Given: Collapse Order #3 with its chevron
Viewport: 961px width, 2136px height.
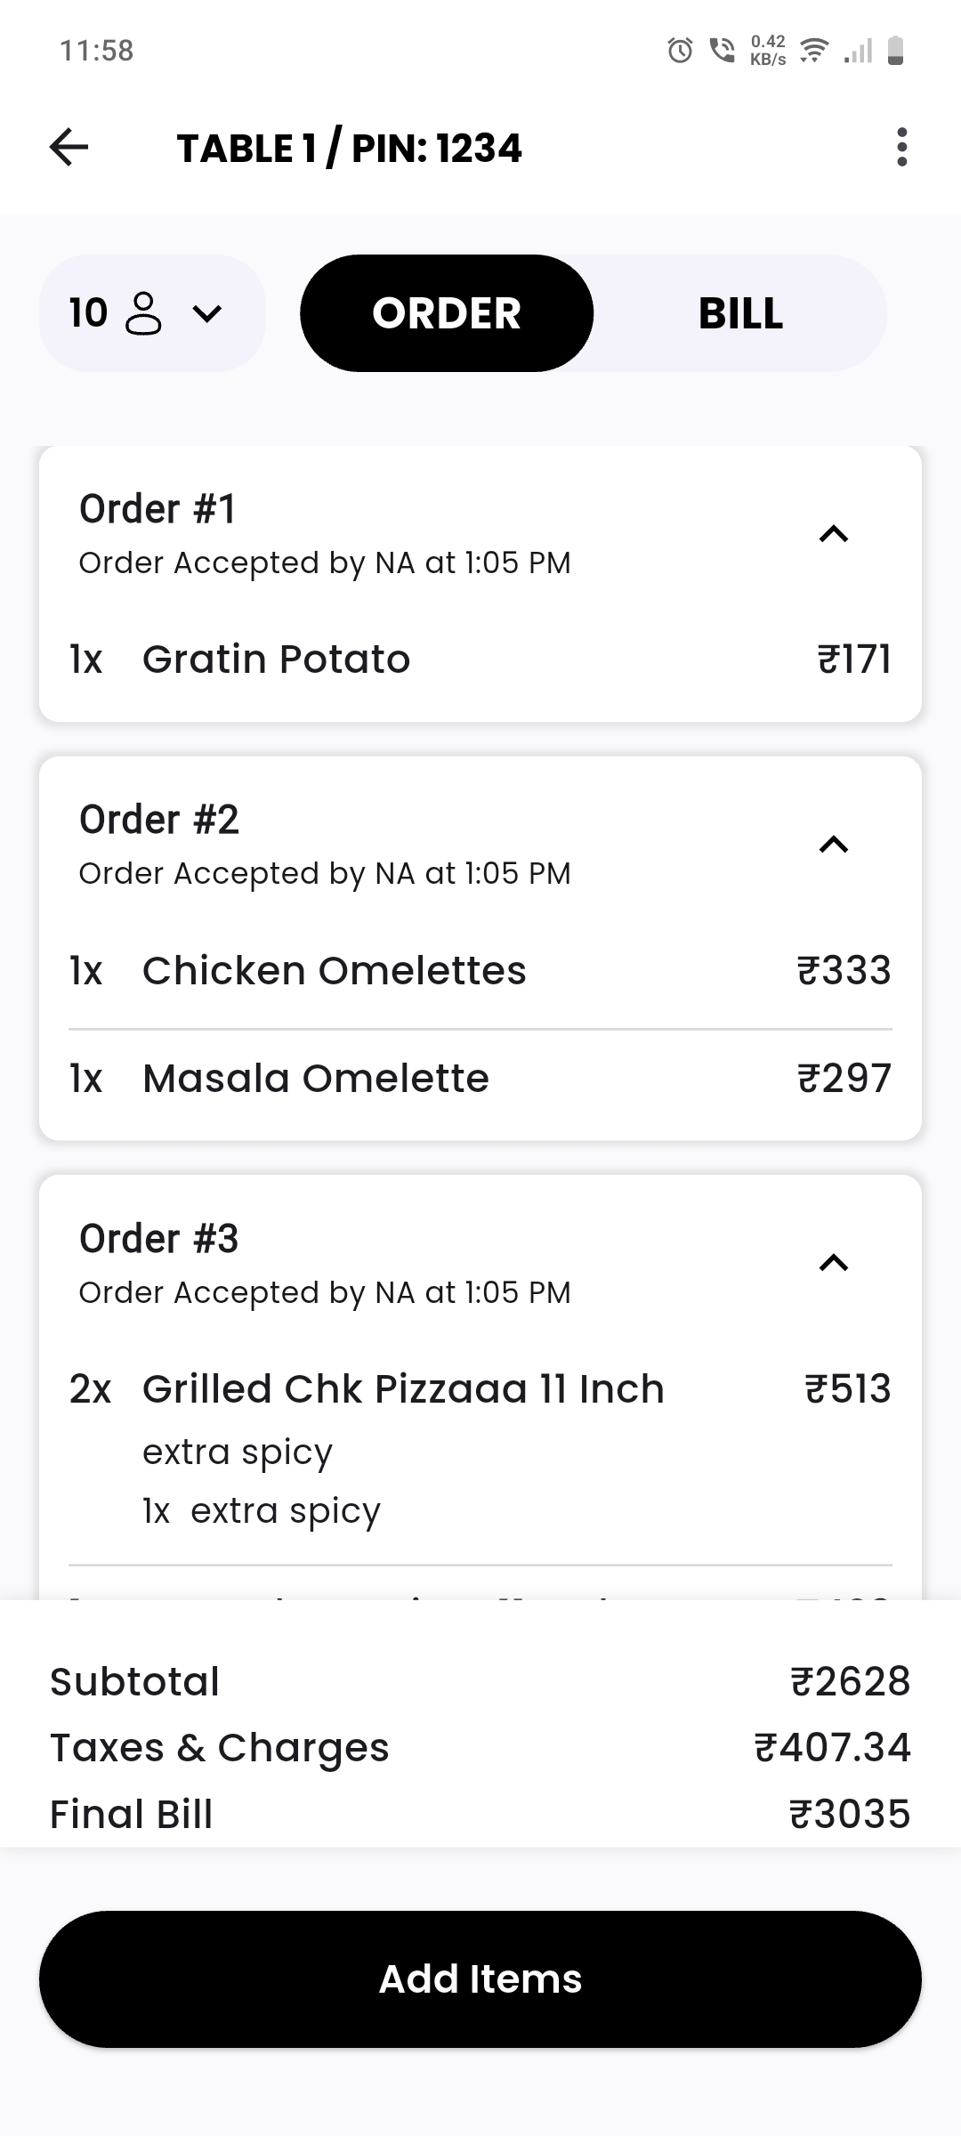Looking at the screenshot, I should click(x=834, y=1263).
